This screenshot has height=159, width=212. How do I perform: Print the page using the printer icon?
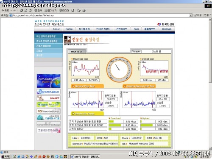point(84,11)
